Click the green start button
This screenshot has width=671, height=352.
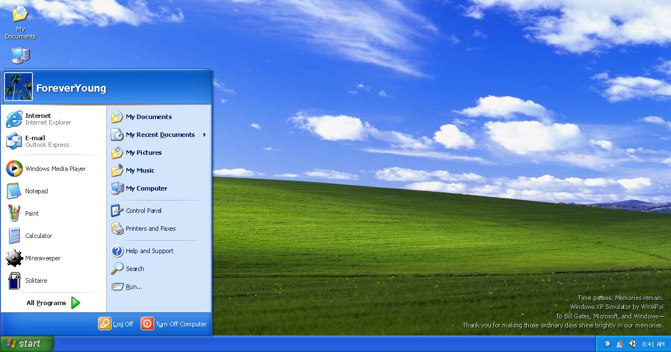[x=27, y=344]
